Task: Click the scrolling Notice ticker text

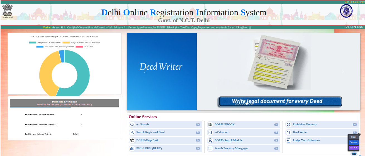Action: tap(147, 27)
